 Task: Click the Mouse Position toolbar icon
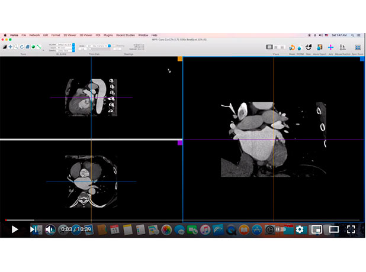[x=342, y=47]
